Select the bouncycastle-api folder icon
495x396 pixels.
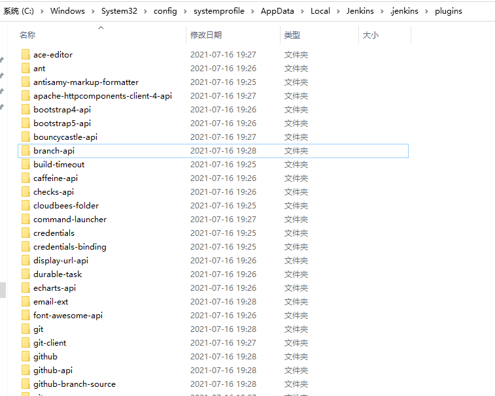26,137
